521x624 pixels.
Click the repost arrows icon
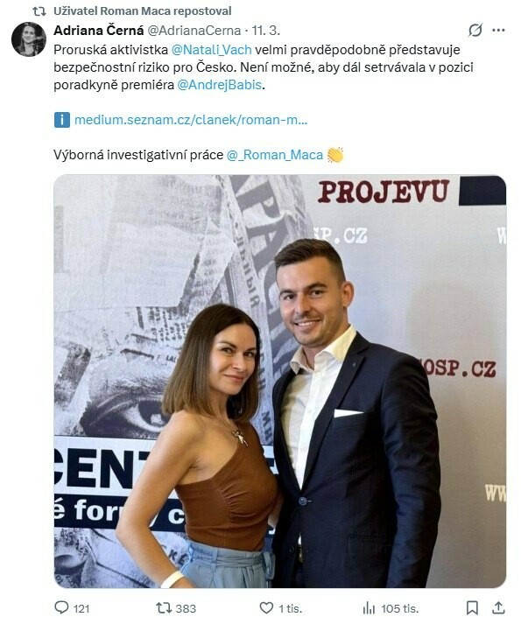click(164, 607)
